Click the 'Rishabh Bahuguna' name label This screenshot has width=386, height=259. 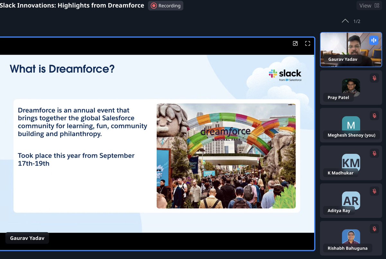pos(347,248)
